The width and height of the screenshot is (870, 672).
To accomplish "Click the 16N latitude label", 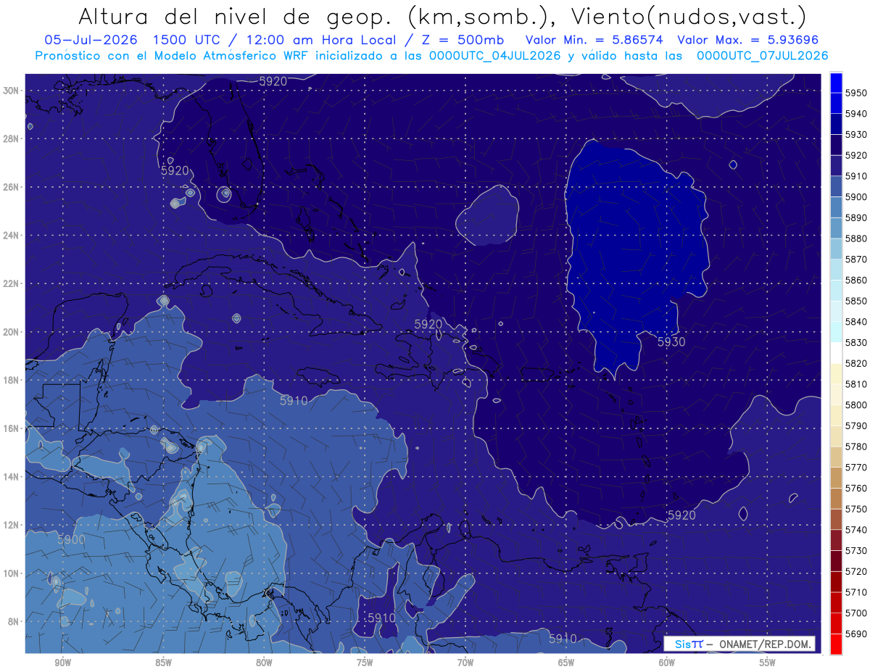I will (11, 428).
